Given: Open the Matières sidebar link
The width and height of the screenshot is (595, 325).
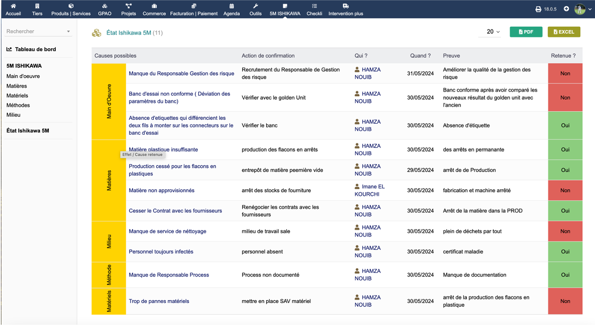Looking at the screenshot, I should coord(17,86).
